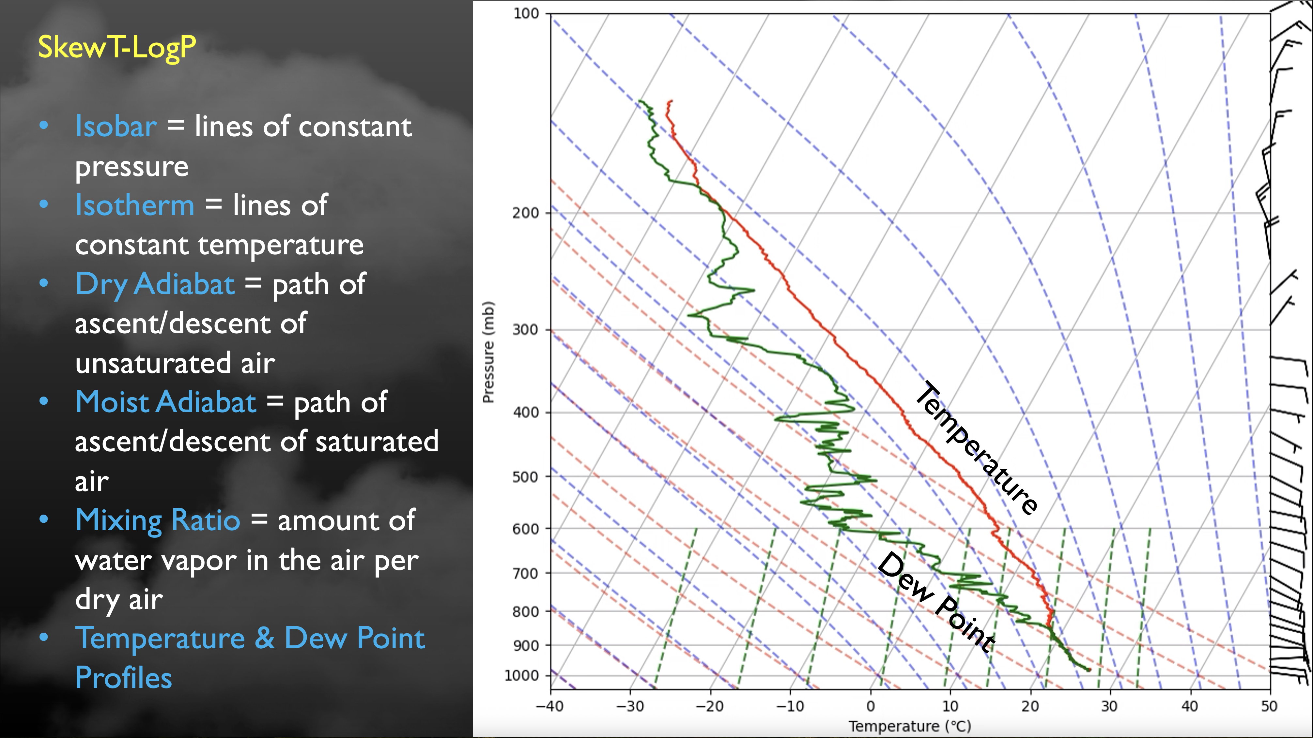The width and height of the screenshot is (1313, 738).
Task: Click the 20 temperature tick label
Action: click(1030, 706)
